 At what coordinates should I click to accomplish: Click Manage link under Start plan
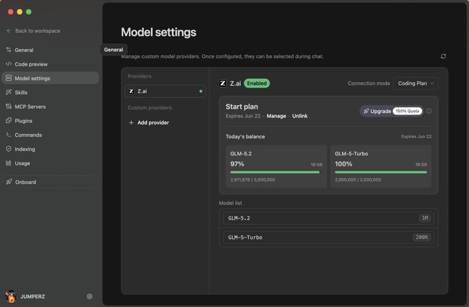click(x=276, y=116)
